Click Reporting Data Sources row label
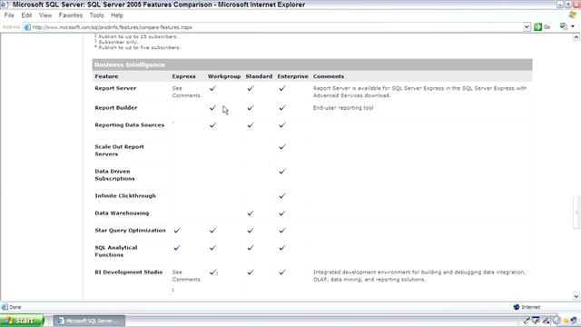581x327 pixels. [129, 125]
